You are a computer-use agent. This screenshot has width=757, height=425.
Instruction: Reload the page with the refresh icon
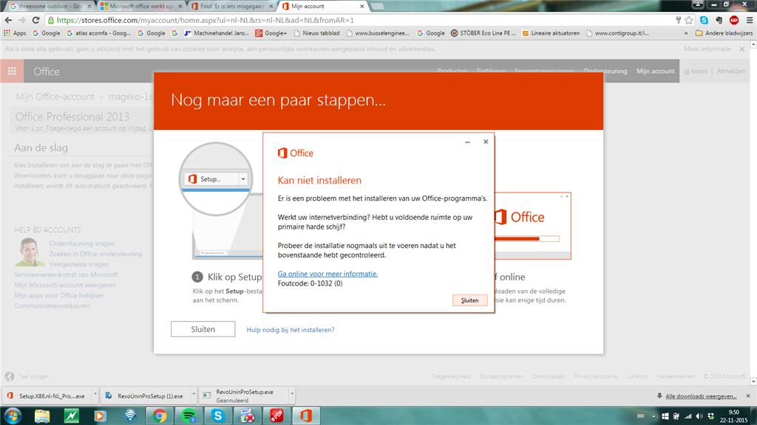(x=35, y=20)
